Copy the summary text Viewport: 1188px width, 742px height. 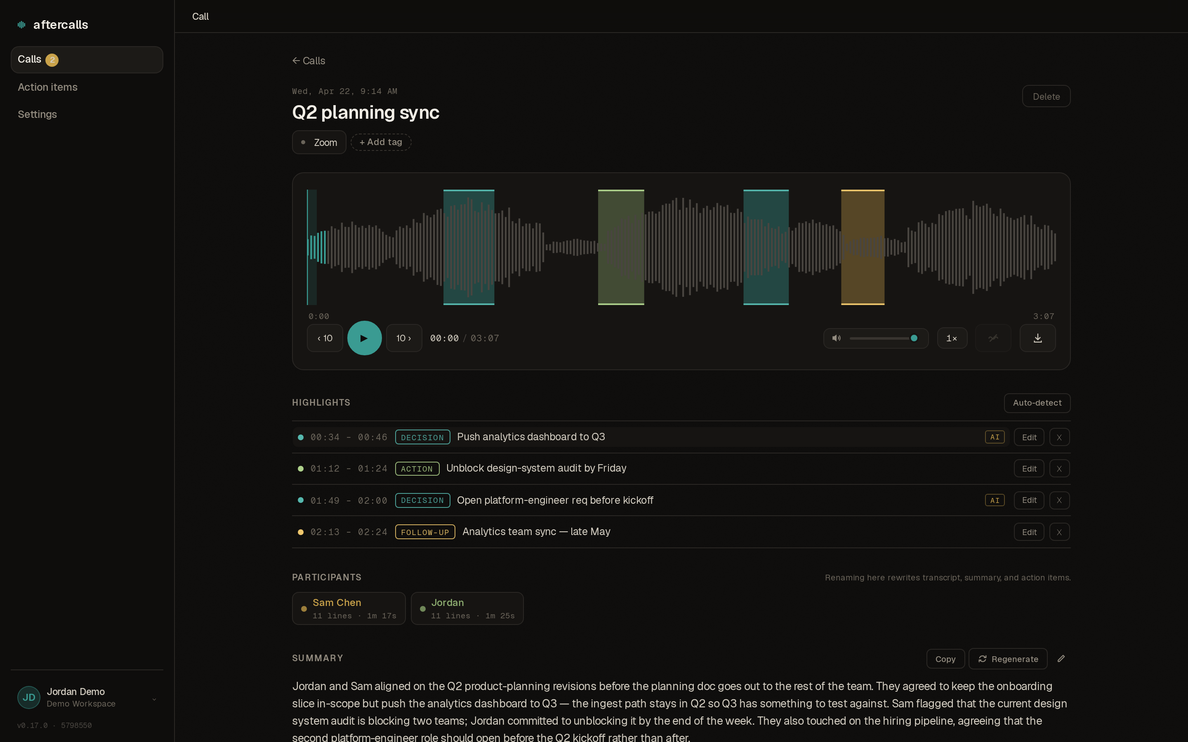click(945, 659)
